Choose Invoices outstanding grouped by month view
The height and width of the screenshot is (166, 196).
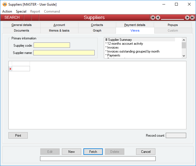click(133, 51)
